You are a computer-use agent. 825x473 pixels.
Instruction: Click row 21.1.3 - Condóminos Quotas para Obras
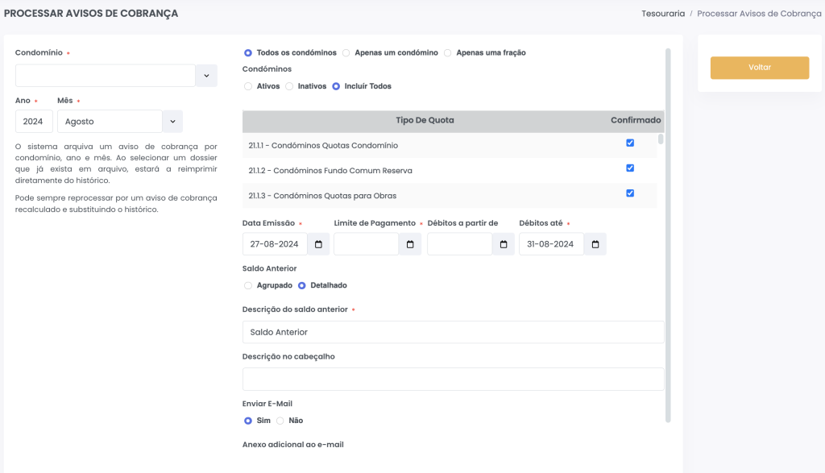[450, 196]
